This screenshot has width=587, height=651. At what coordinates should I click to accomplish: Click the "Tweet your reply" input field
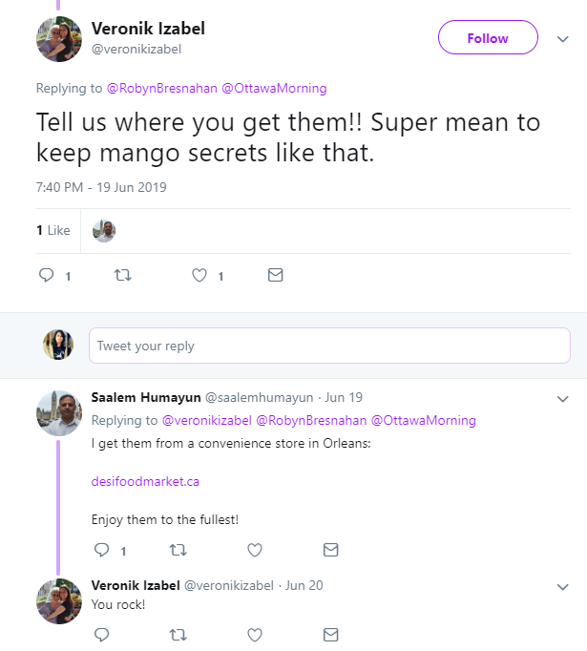[329, 346]
